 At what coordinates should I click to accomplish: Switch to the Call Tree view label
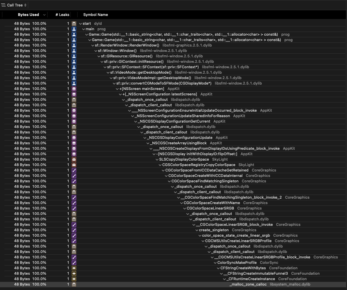(15, 5)
